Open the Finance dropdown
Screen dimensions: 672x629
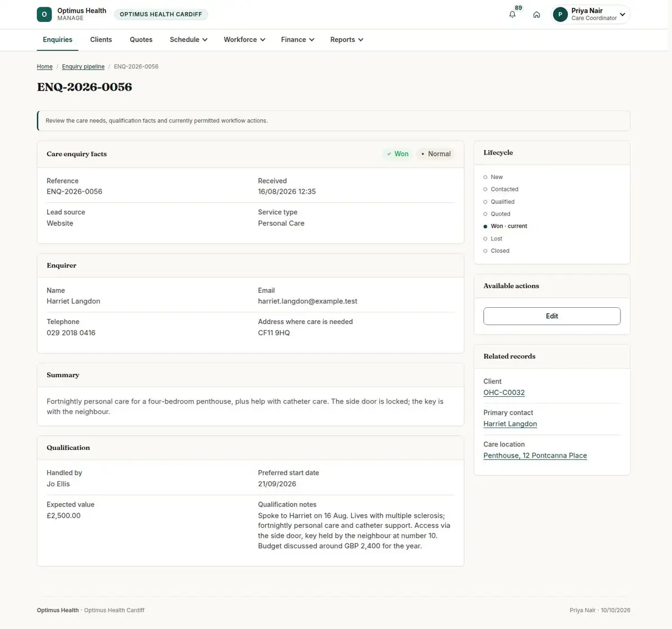pyautogui.click(x=298, y=40)
